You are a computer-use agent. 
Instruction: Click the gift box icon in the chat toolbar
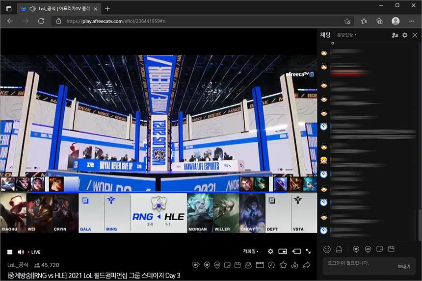click(x=391, y=249)
